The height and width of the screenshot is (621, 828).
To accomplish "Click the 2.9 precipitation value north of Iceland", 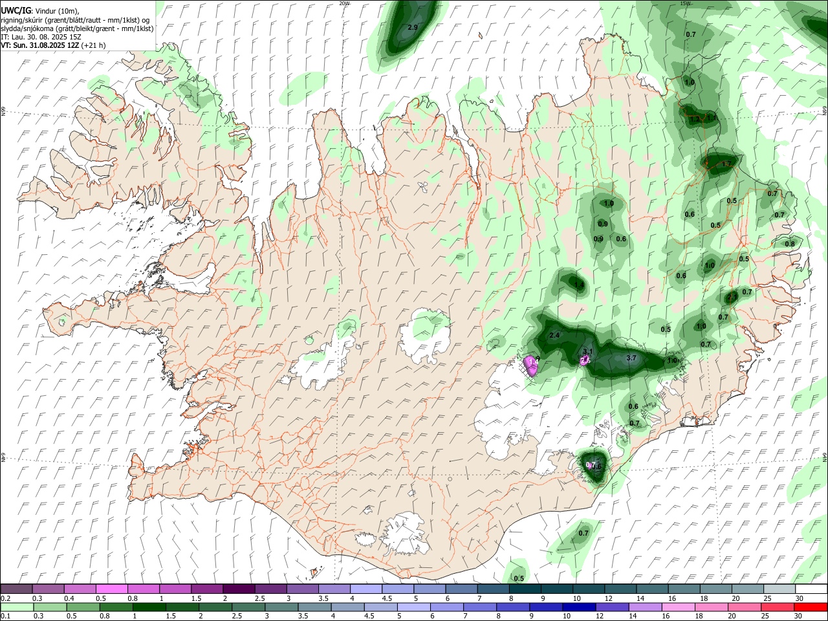I will [413, 27].
